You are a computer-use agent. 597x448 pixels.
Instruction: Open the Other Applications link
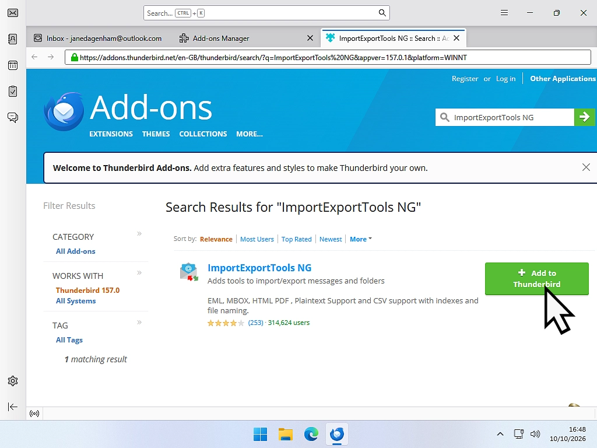pos(563,79)
